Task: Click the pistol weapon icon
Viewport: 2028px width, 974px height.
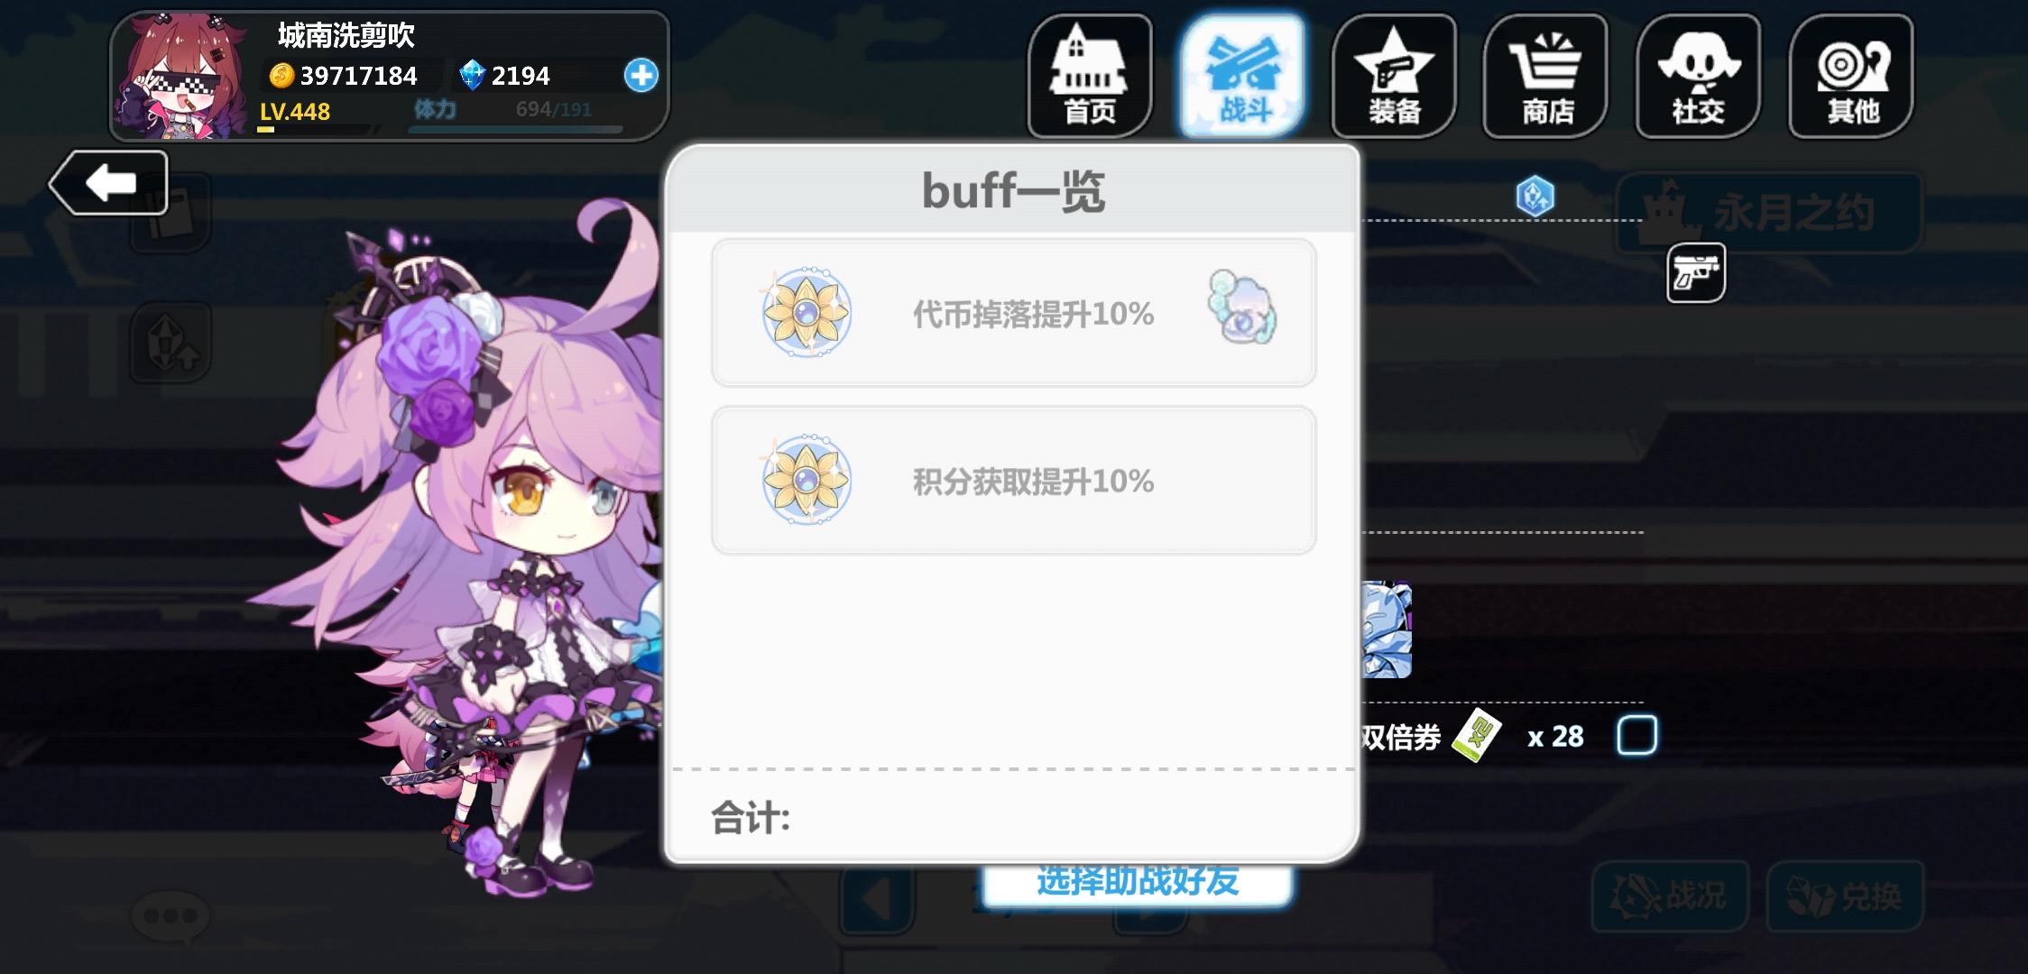Action: click(x=1696, y=272)
